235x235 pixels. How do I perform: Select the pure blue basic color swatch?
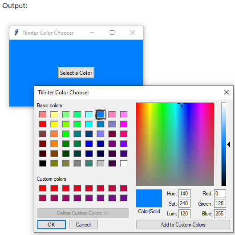click(x=89, y=144)
